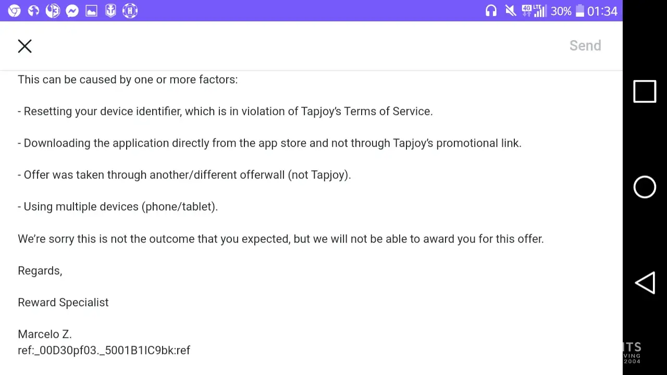Tap the picture notification icon

tap(91, 11)
